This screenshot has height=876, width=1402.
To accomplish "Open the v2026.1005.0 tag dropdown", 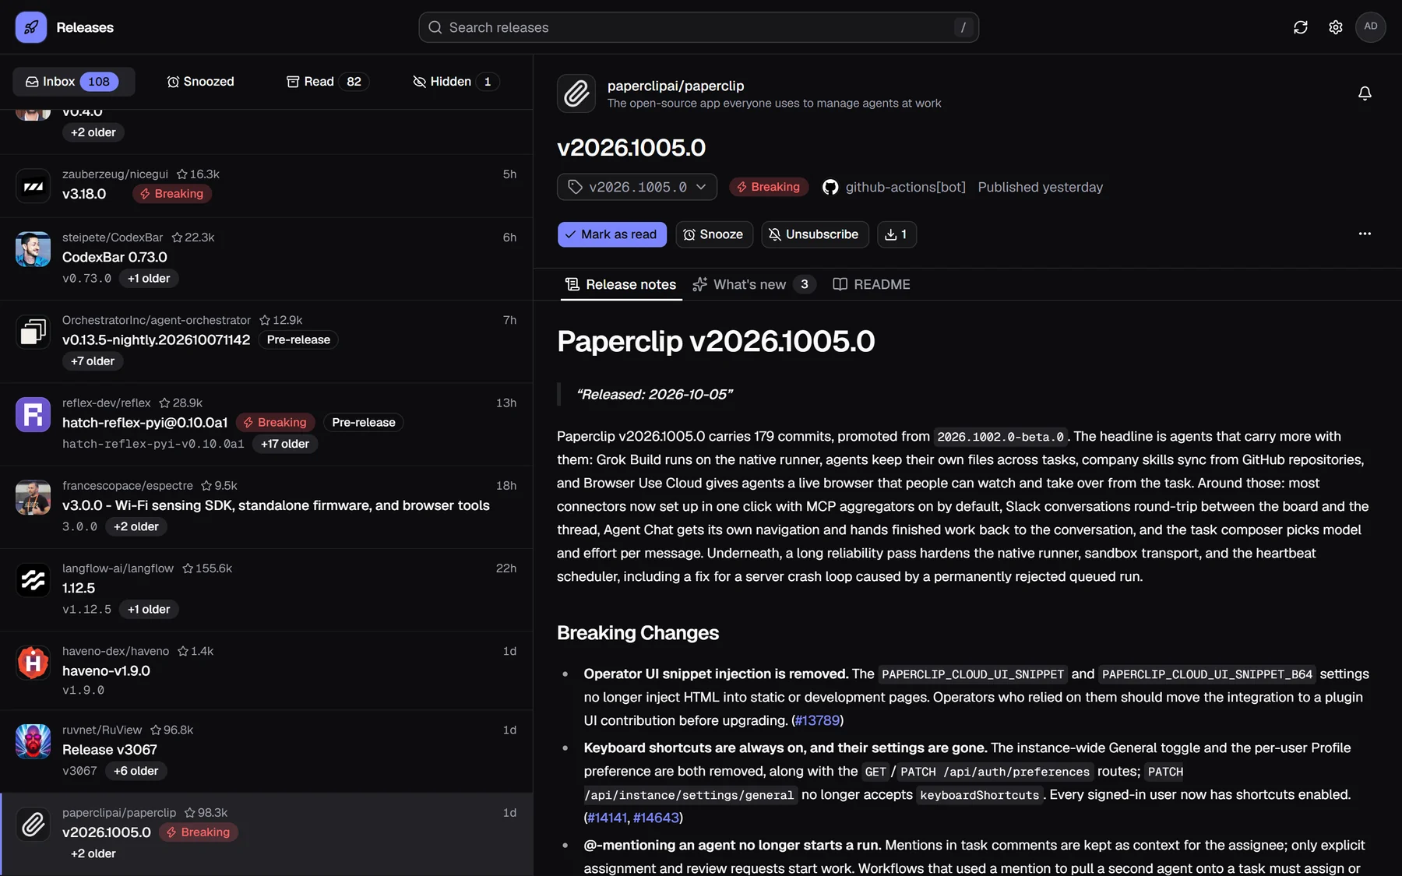I will 637,187.
